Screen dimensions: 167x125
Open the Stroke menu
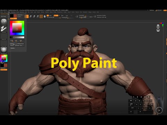click(x=73, y=12)
